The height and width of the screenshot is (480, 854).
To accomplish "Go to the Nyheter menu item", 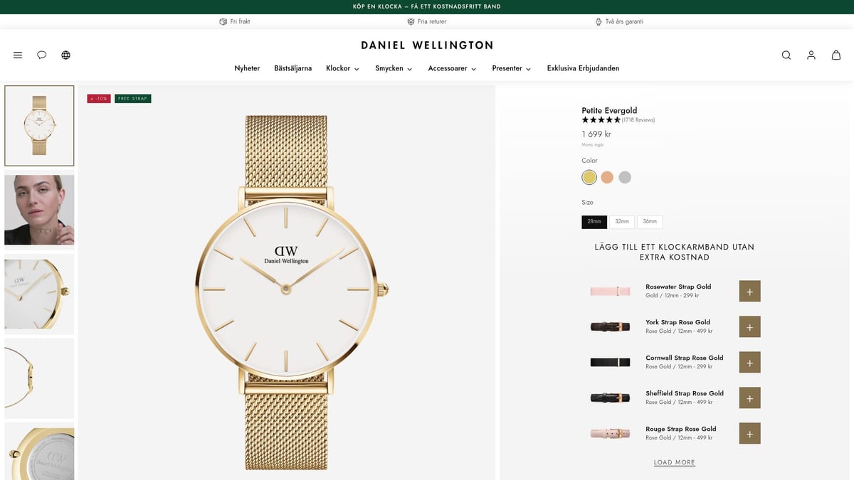I will point(247,68).
